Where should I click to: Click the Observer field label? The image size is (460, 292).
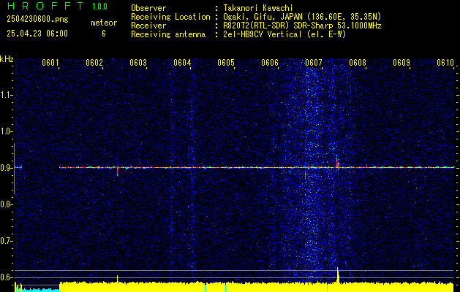tap(148, 8)
